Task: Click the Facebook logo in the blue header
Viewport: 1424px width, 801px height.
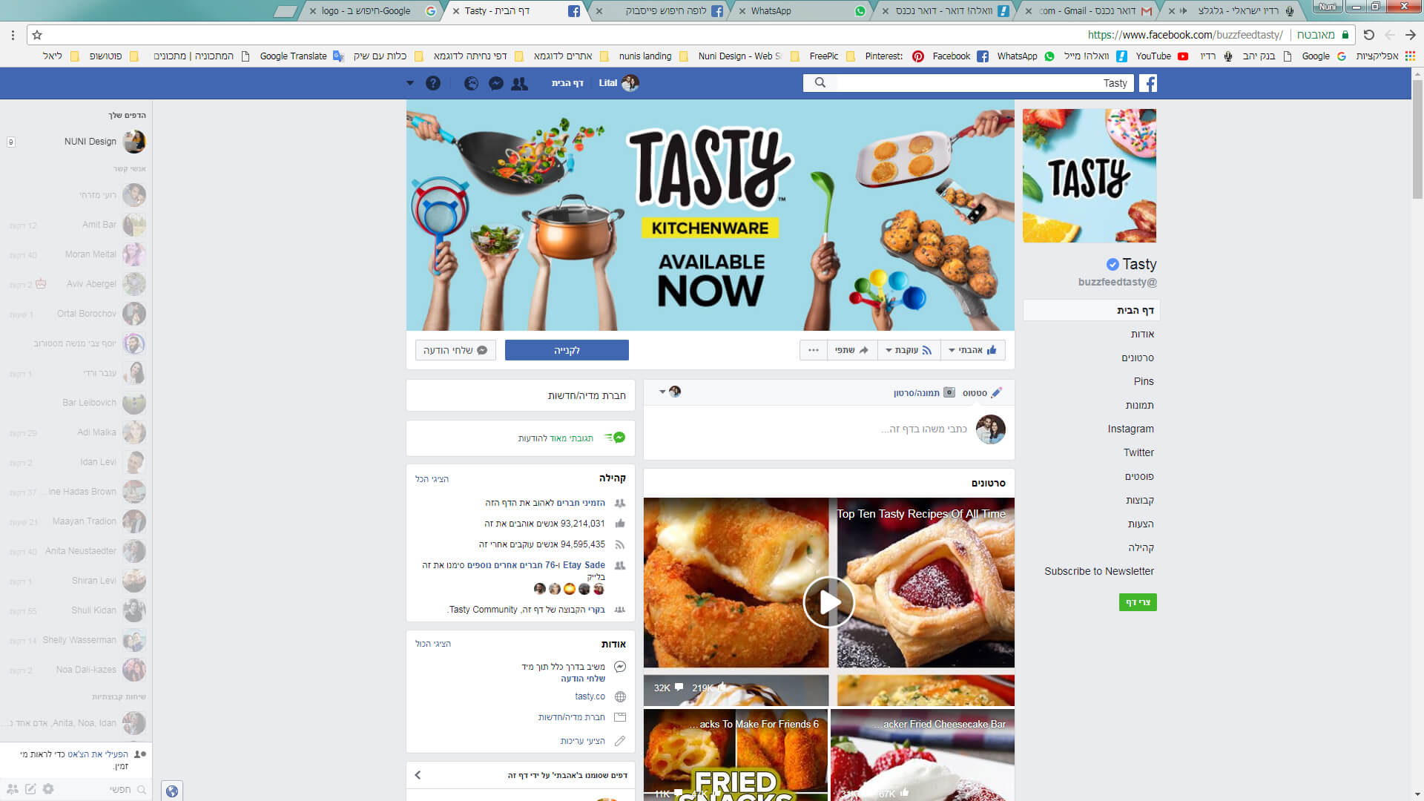Action: (x=1147, y=83)
